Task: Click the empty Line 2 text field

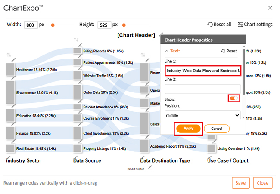Action: [x=202, y=89]
